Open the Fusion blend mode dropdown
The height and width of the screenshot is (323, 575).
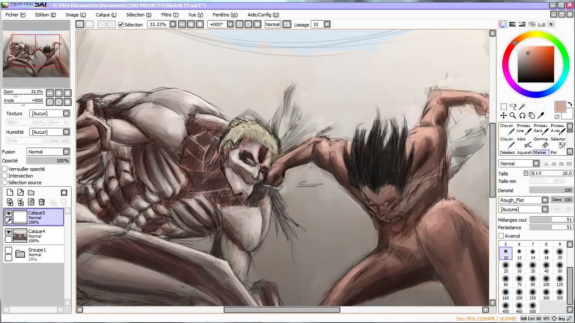pyautogui.click(x=49, y=152)
